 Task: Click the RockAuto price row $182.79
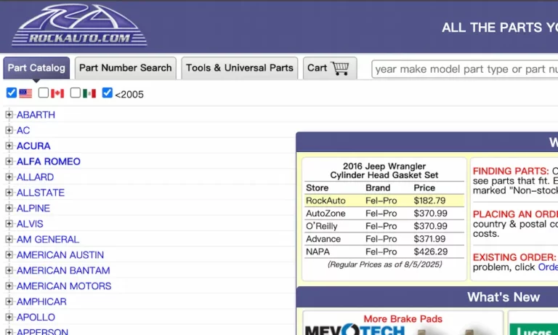[384, 201]
